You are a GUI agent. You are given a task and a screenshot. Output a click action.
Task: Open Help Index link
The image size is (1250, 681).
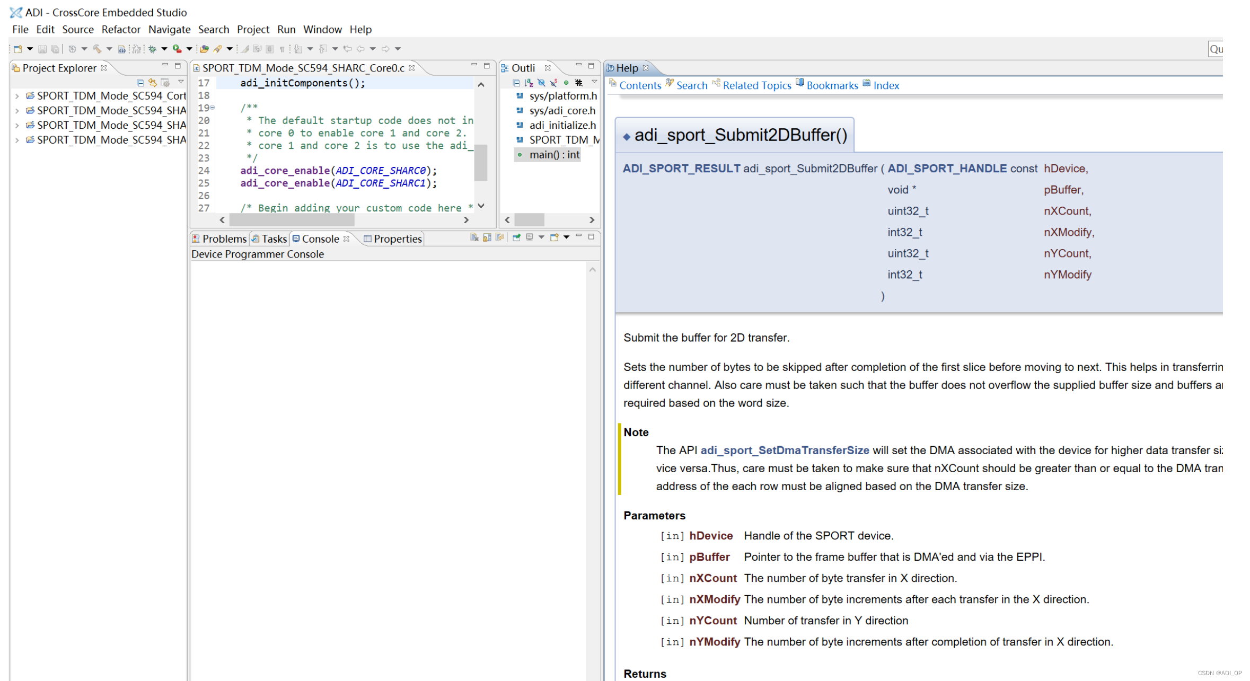(x=886, y=85)
